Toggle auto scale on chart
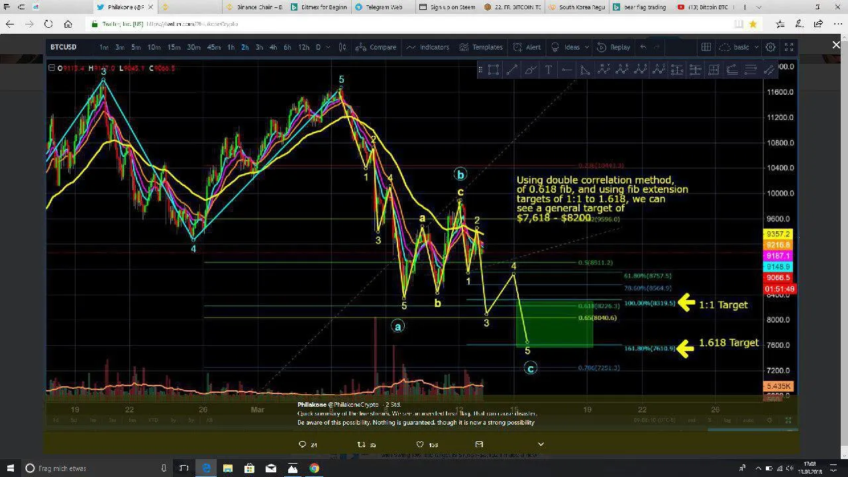848x477 pixels. pos(748,420)
